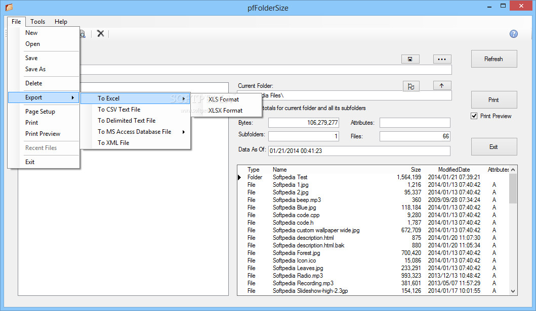Screen dimensions: 536x311
Task: Choose XLSX Format from Excel submenu
Action: coord(226,111)
